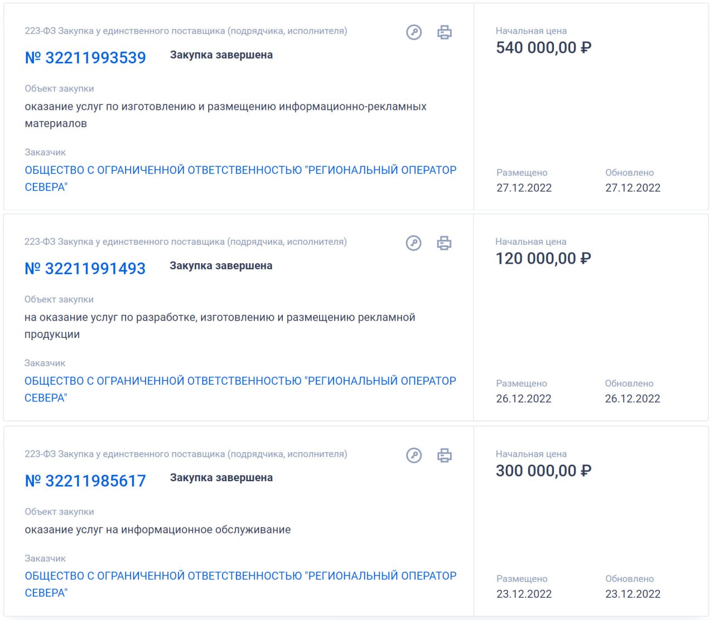Click the electronic signature icon for purchase 32211985617
The height and width of the screenshot is (620, 714).
pyautogui.click(x=414, y=456)
